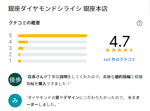The image size is (150, 111).
Task: Click the 4-star rating bar
Action: 52,42
